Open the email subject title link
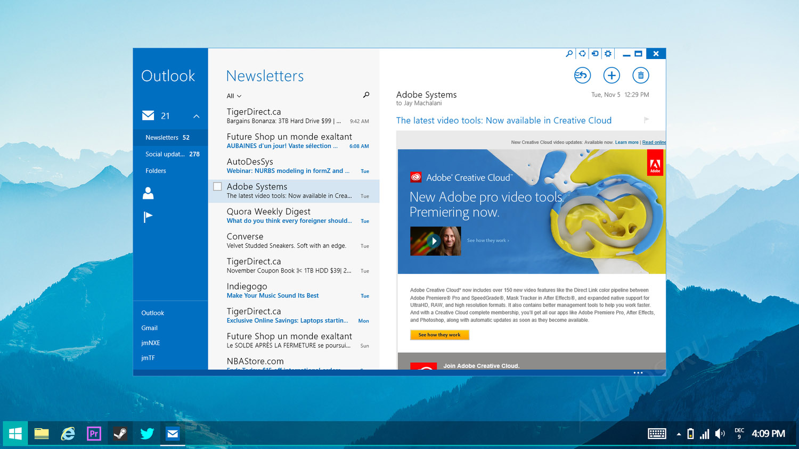Screen dimensions: 799x449 point(503,120)
